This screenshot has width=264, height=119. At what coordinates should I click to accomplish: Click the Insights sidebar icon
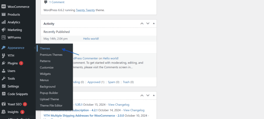click(x=4, y=112)
